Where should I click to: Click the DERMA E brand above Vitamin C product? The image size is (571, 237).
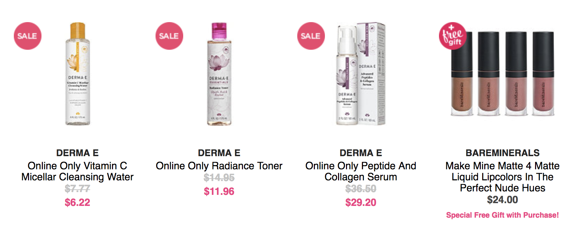coord(77,153)
